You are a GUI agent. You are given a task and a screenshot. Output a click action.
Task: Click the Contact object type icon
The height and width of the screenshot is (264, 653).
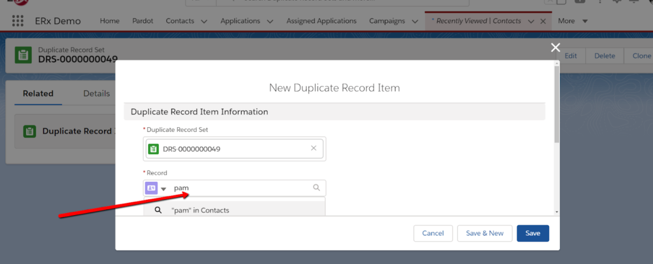pyautogui.click(x=151, y=188)
